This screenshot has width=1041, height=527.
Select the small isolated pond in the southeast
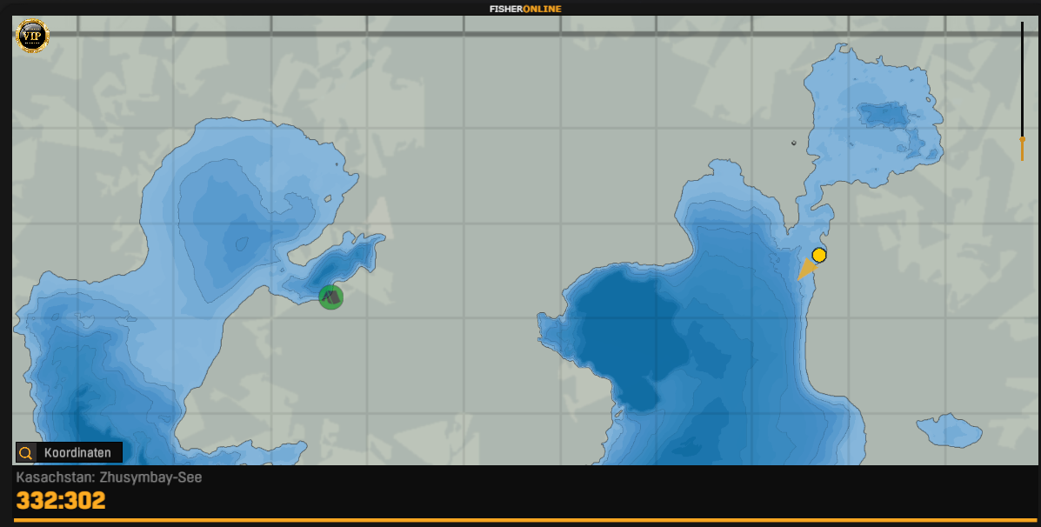pyautogui.click(x=950, y=430)
